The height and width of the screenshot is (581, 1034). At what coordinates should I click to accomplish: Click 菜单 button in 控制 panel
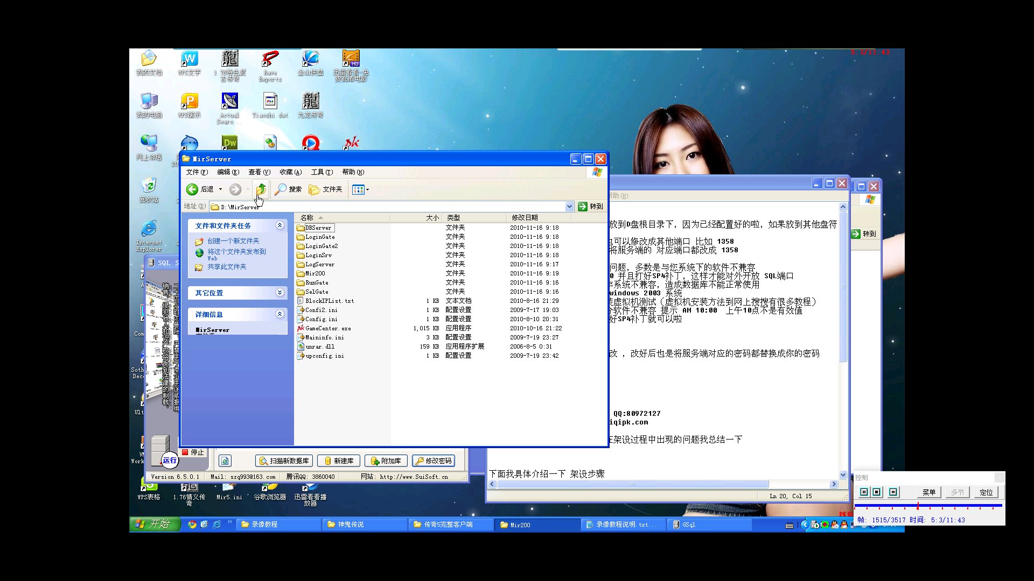tap(929, 492)
